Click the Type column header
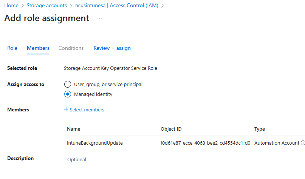Screen dimensions: 305x179 coord(260,129)
